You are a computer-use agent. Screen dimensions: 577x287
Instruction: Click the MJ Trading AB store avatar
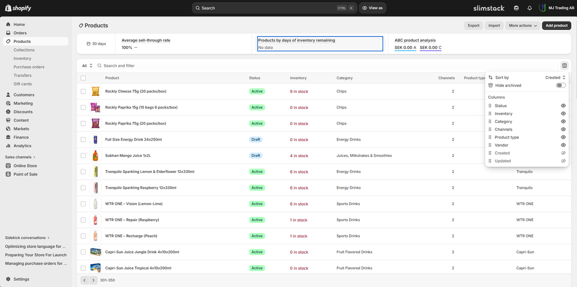542,8
